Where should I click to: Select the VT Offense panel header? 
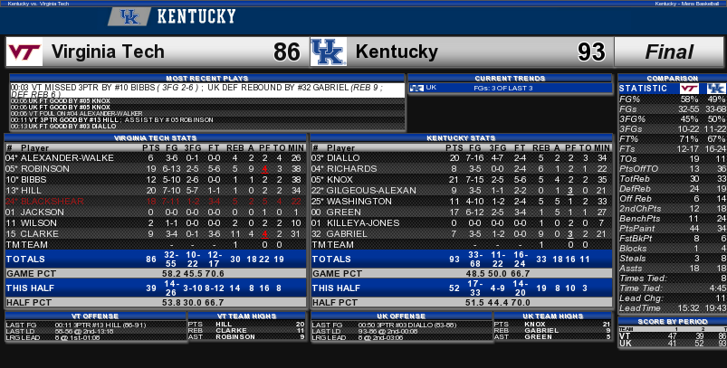tap(95, 316)
